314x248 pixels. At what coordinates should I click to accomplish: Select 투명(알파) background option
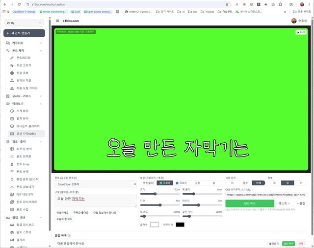click(148, 183)
